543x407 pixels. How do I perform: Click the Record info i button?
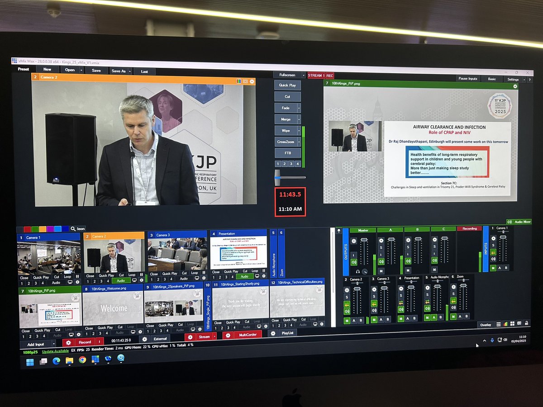coord(99,342)
